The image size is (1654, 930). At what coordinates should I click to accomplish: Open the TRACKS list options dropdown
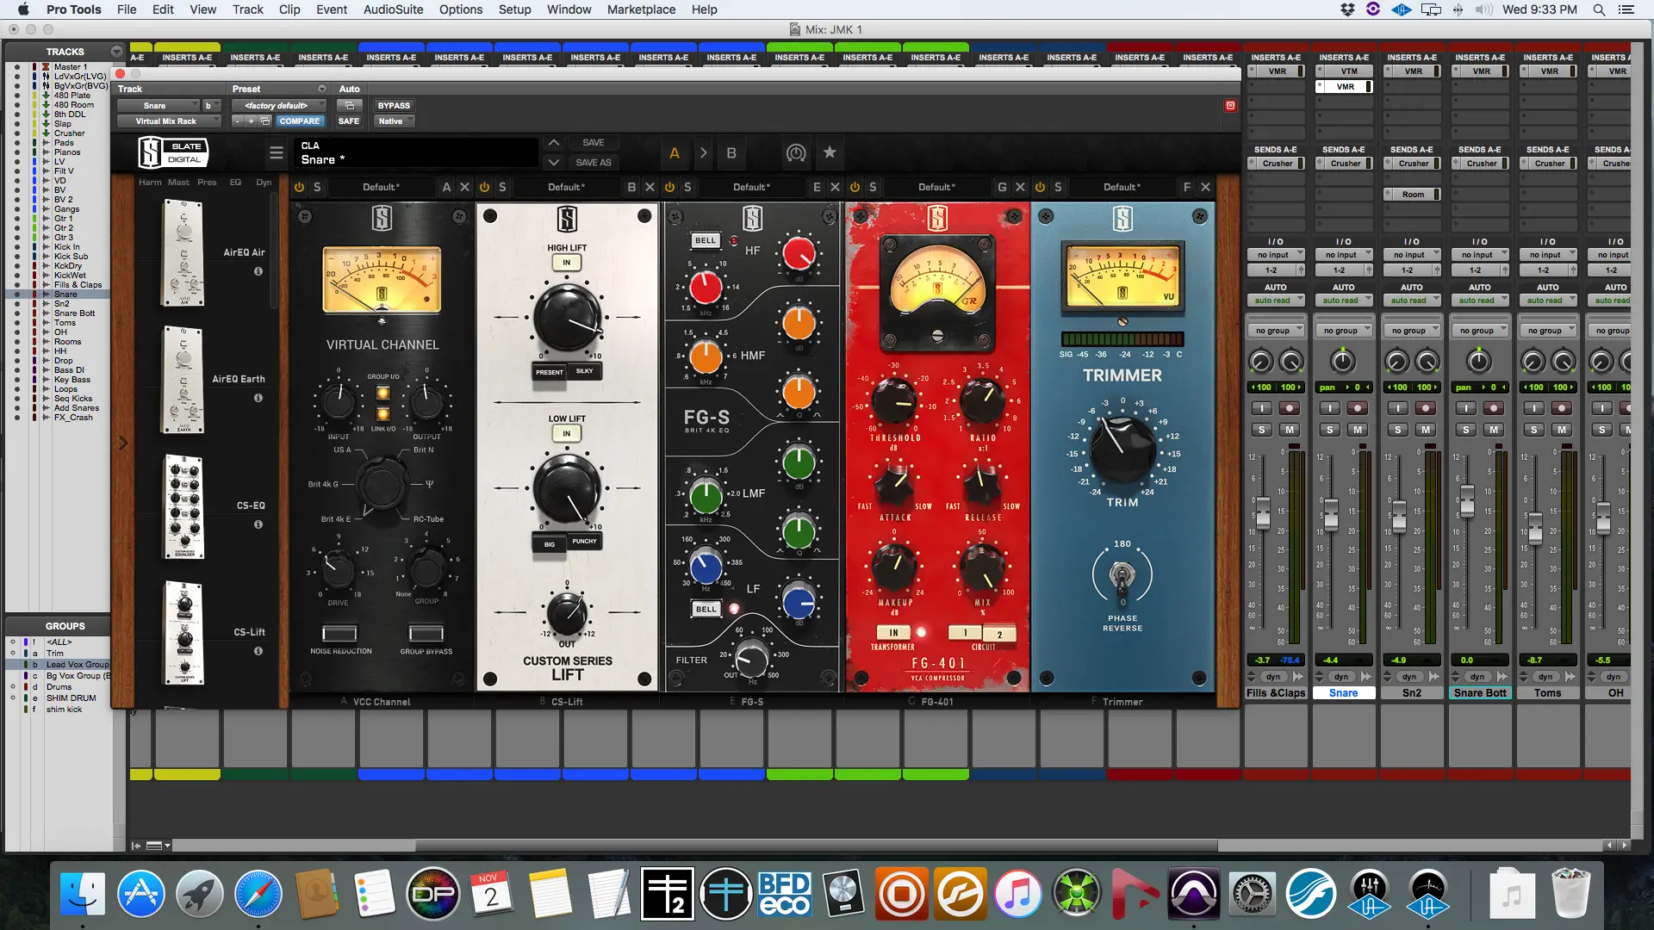coord(116,52)
